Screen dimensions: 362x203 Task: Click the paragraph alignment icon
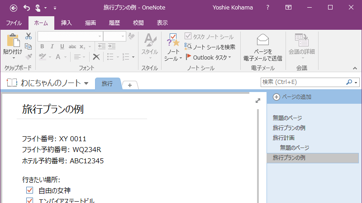point(77,57)
